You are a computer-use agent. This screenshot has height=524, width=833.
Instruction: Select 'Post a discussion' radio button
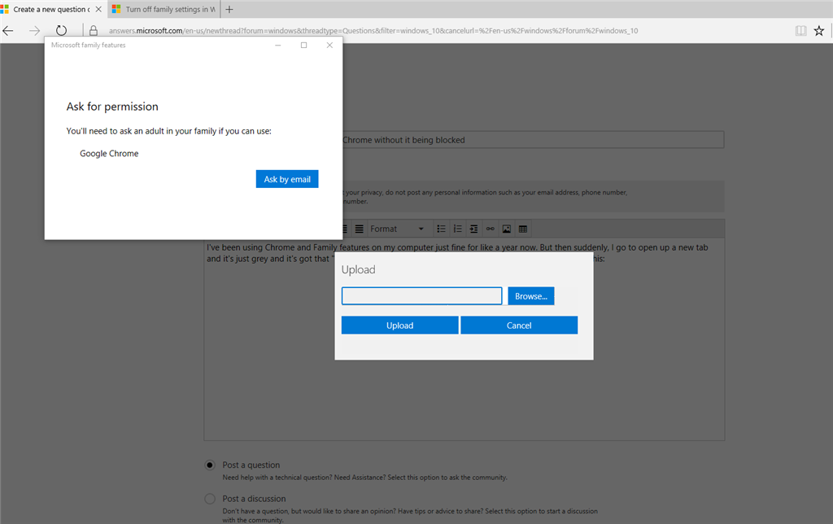(x=210, y=499)
